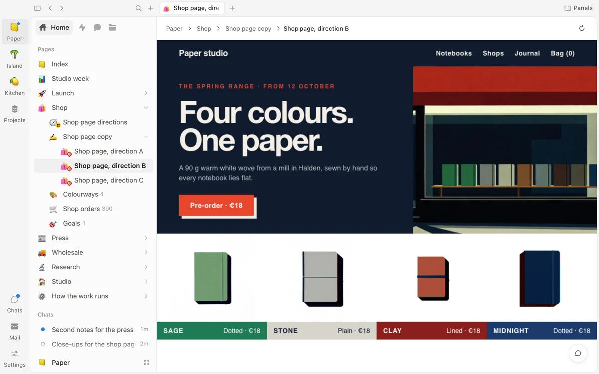Expand the Wholesale page chevron

[146, 253]
